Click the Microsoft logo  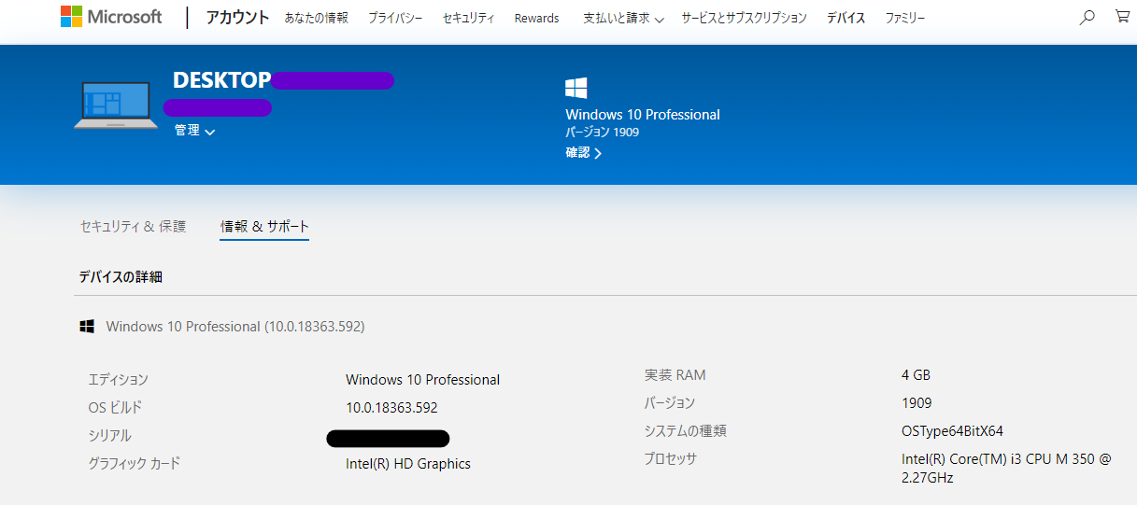click(x=111, y=17)
